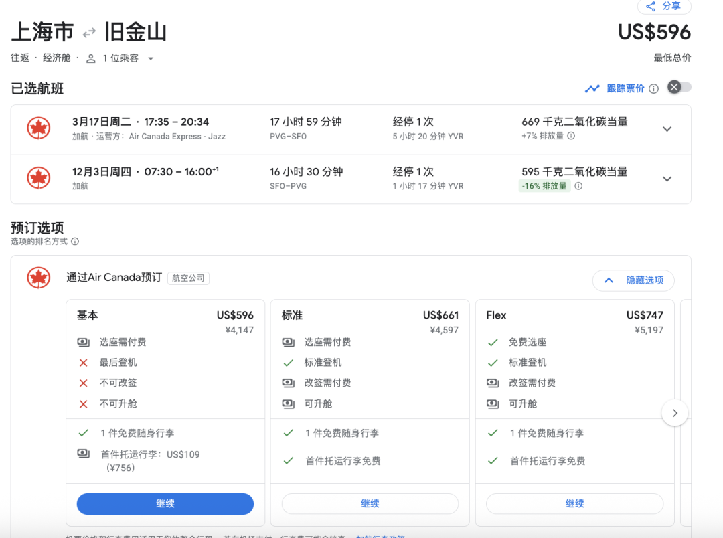Expand the March 17 outbound flight details

[667, 129]
